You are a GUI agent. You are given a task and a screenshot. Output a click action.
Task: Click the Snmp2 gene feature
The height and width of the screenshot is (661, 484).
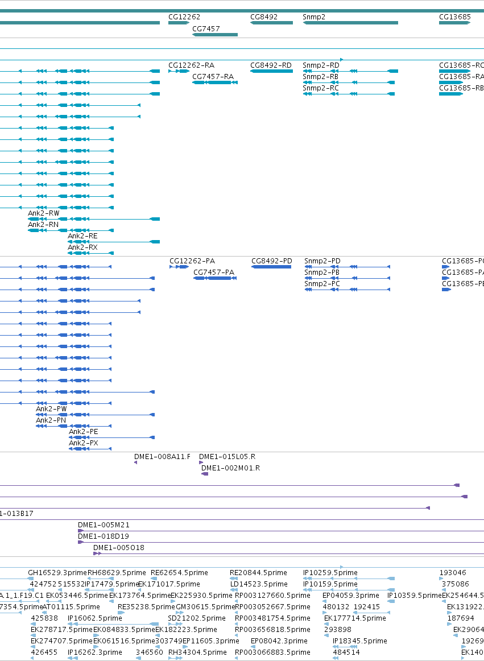350,23
